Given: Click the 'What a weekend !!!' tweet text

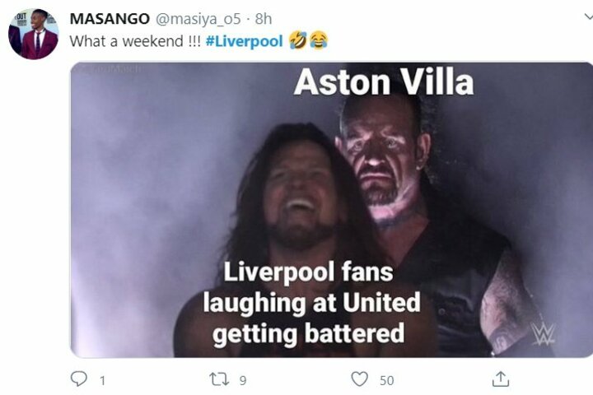Looking at the screenshot, I should pyautogui.click(x=135, y=41).
